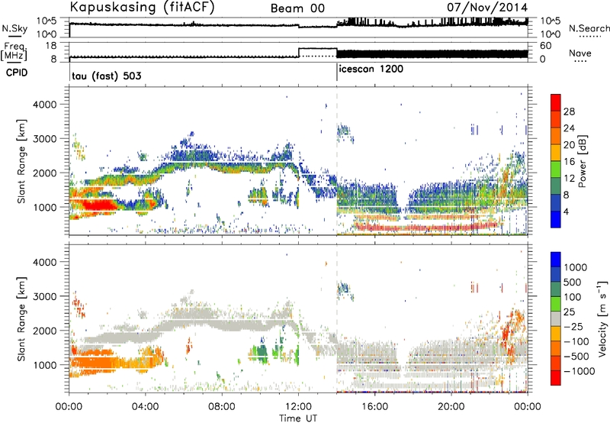This screenshot has width=610, height=423.
Task: Click the 'Freq. [MHz]' axis label
Action: [x=14, y=52]
